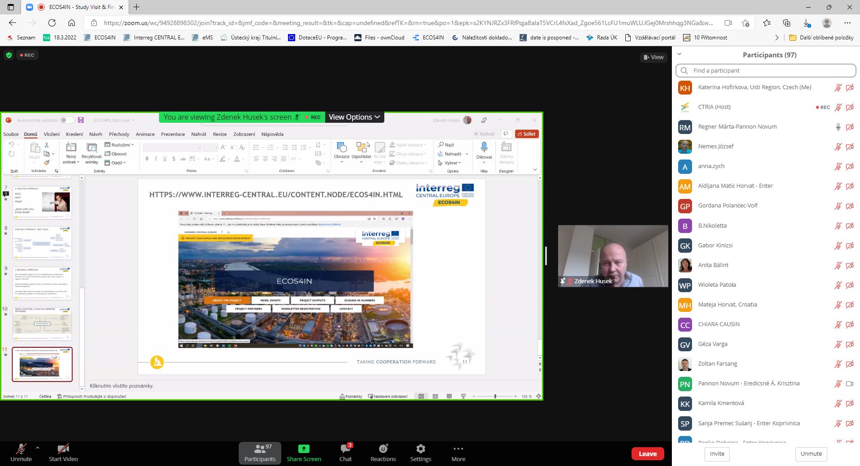
Task: Click the Invite button
Action: click(x=717, y=453)
